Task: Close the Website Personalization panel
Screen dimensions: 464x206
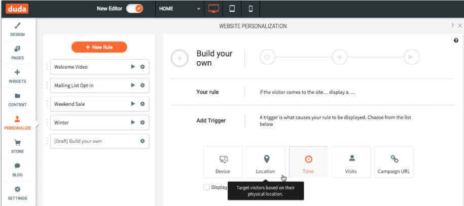Action: click(x=459, y=25)
